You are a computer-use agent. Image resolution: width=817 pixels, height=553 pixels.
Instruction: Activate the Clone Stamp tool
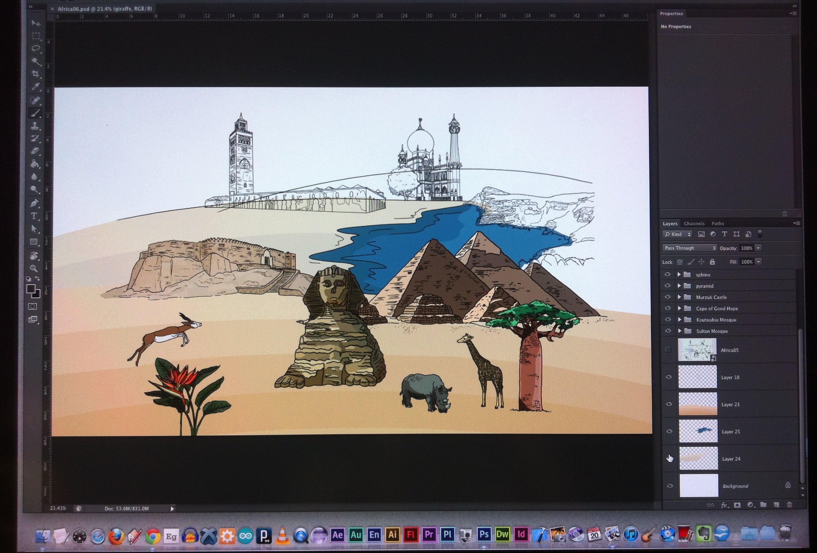click(x=35, y=126)
